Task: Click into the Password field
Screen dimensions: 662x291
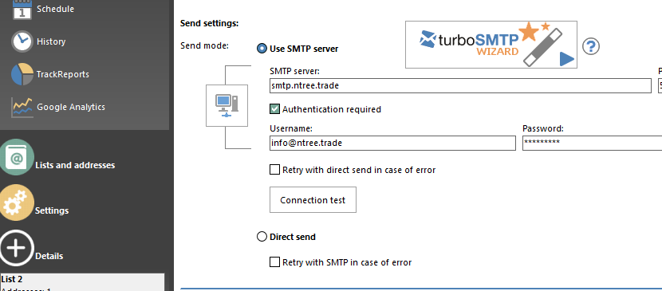Action: click(x=593, y=143)
